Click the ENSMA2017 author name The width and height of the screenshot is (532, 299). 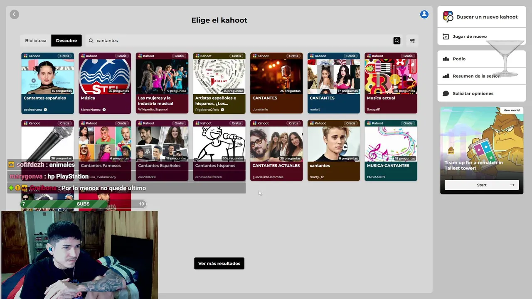(376, 177)
